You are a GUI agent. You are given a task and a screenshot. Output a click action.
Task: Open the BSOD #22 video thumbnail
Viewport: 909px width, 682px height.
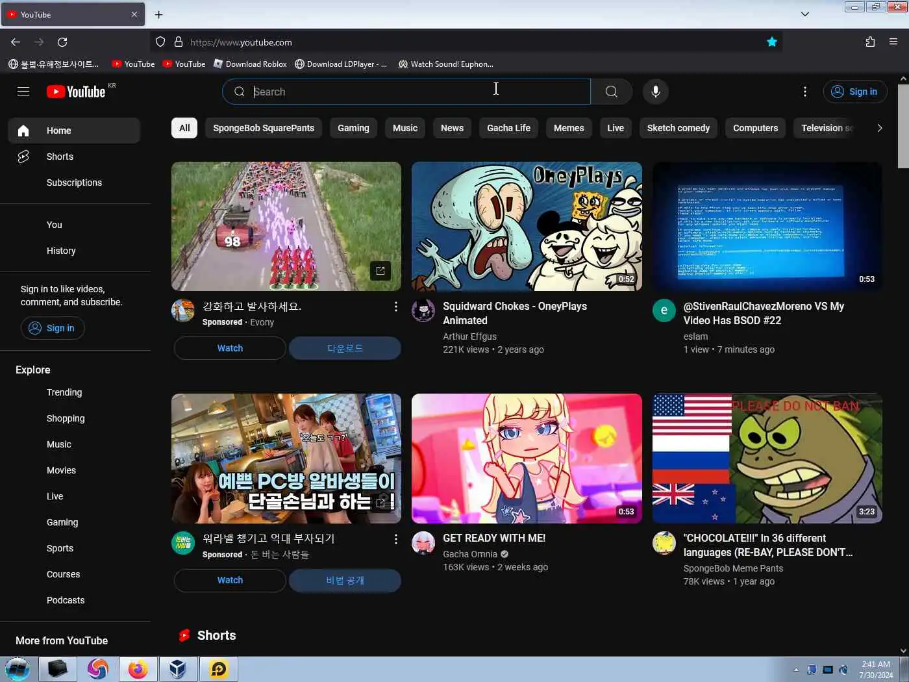(x=767, y=226)
